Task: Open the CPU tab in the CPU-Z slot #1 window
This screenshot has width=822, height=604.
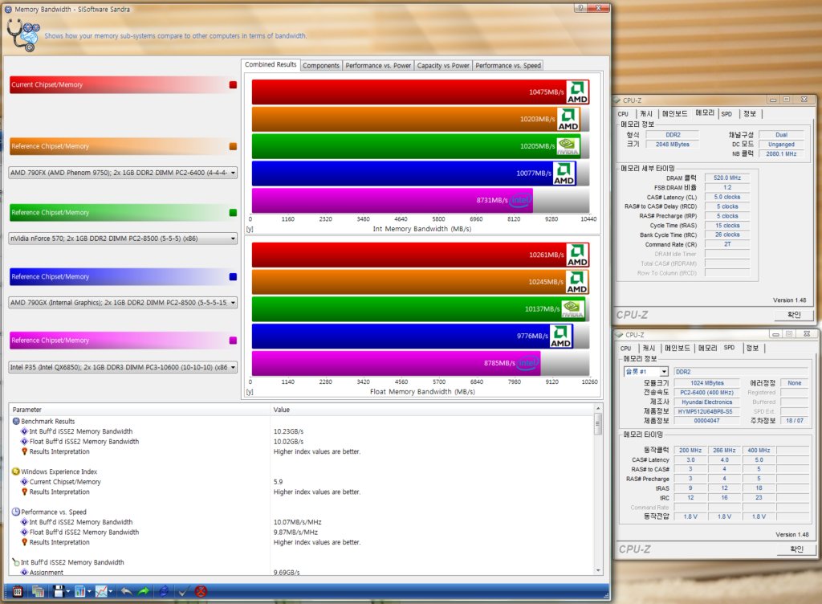Action: pos(625,348)
